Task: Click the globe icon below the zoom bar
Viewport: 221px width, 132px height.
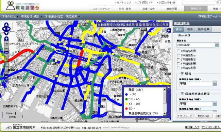Action: click(6, 81)
